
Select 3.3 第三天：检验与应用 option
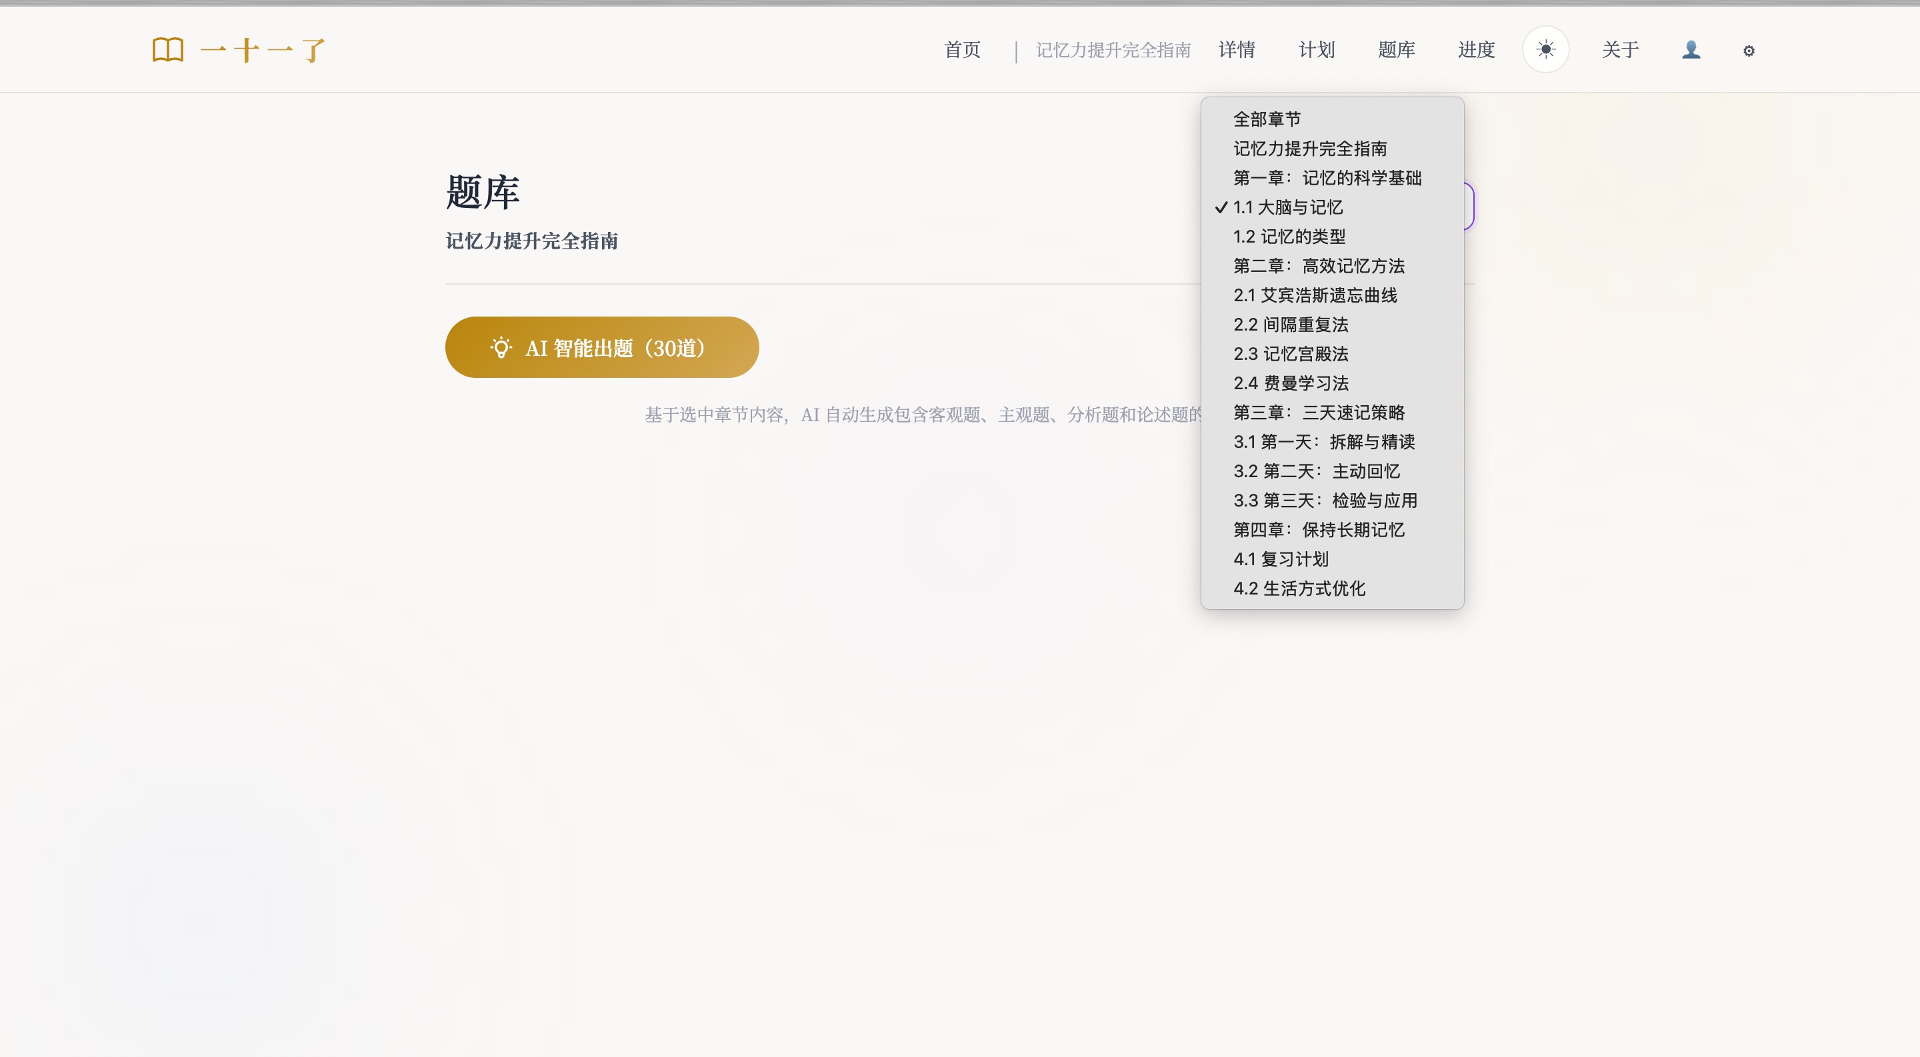(1332, 501)
